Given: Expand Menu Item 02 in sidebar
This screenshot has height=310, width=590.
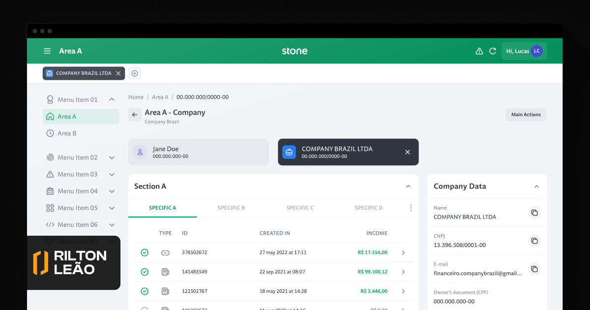Looking at the screenshot, I should pos(112,157).
